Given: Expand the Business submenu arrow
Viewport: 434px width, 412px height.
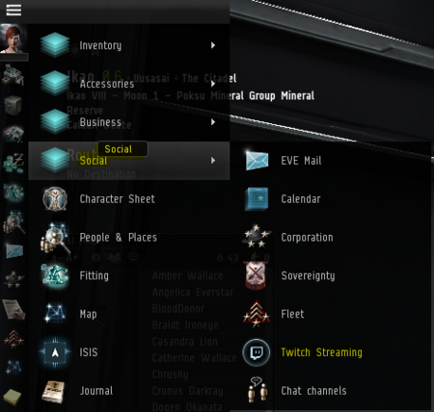Looking at the screenshot, I should 213,122.
